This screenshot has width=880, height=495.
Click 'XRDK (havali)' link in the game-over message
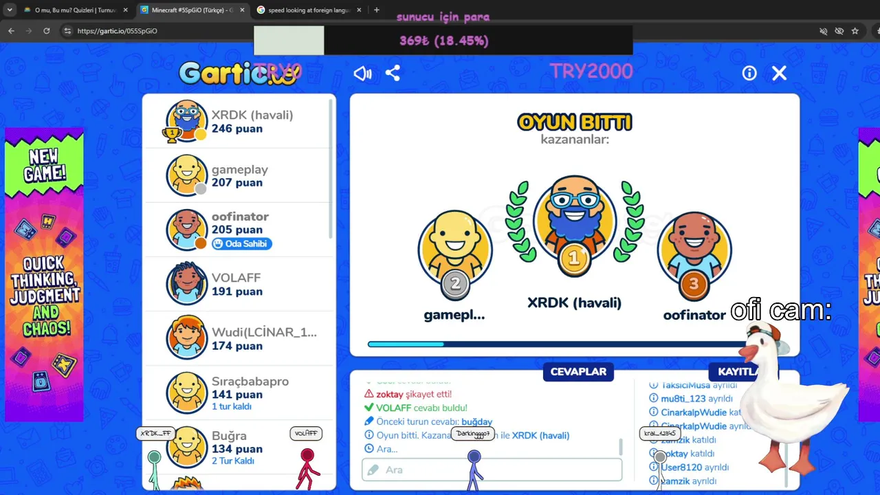click(540, 435)
